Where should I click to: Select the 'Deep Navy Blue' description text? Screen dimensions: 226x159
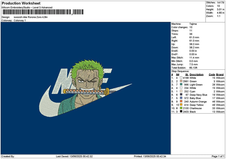click(199, 95)
